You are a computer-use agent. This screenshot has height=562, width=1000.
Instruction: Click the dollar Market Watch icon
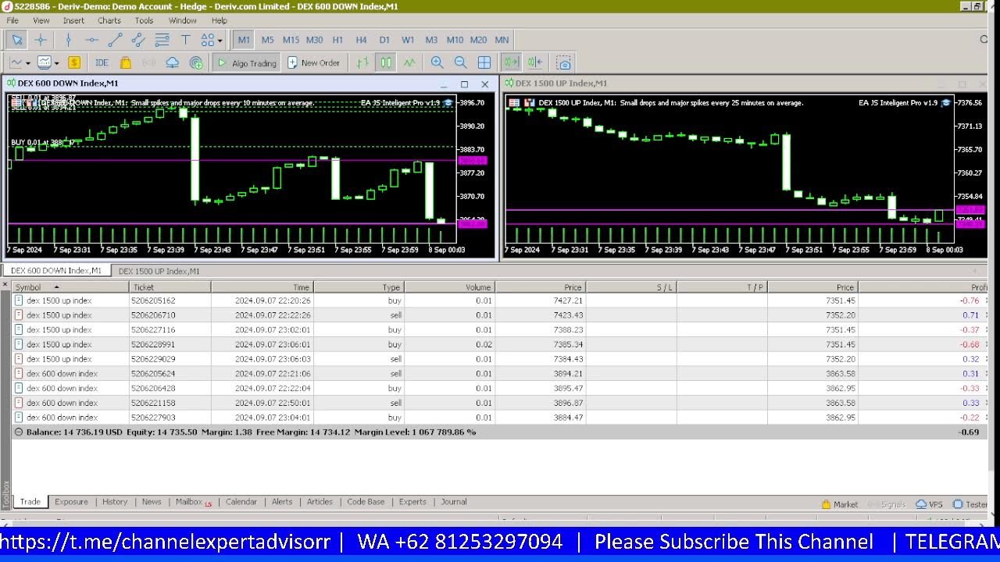(73, 62)
